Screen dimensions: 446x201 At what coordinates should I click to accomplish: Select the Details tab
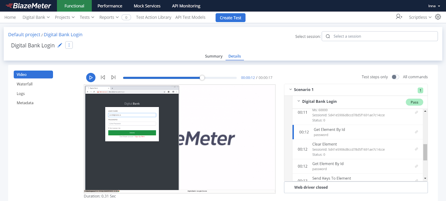pos(235,56)
